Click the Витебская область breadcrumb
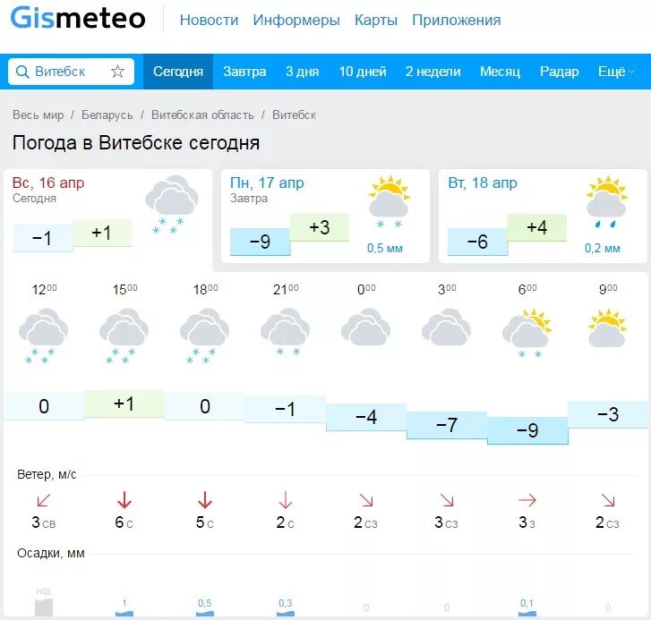651x620 pixels. pos(202,115)
